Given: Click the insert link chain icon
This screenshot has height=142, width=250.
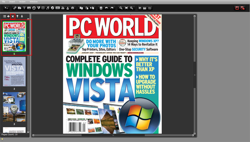Looking at the screenshot, I should coord(15,8).
